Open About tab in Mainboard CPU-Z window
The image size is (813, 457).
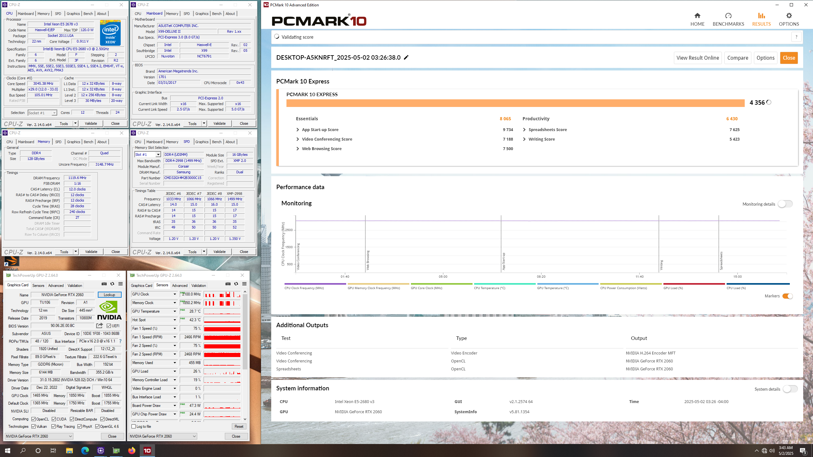coord(230,14)
